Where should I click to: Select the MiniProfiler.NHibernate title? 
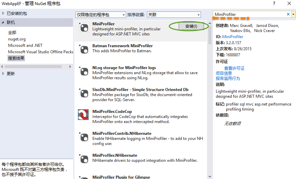(115, 155)
